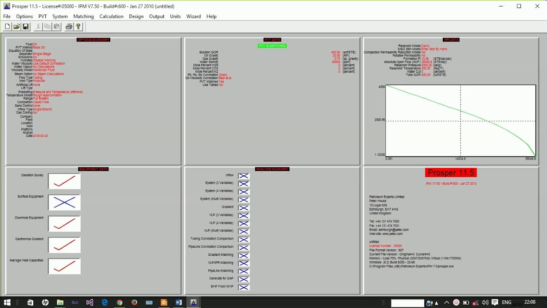
Task: Open the Help menu
Action: click(212, 16)
